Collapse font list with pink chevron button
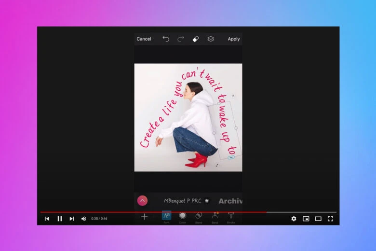This screenshot has width=376, height=251. (x=142, y=201)
